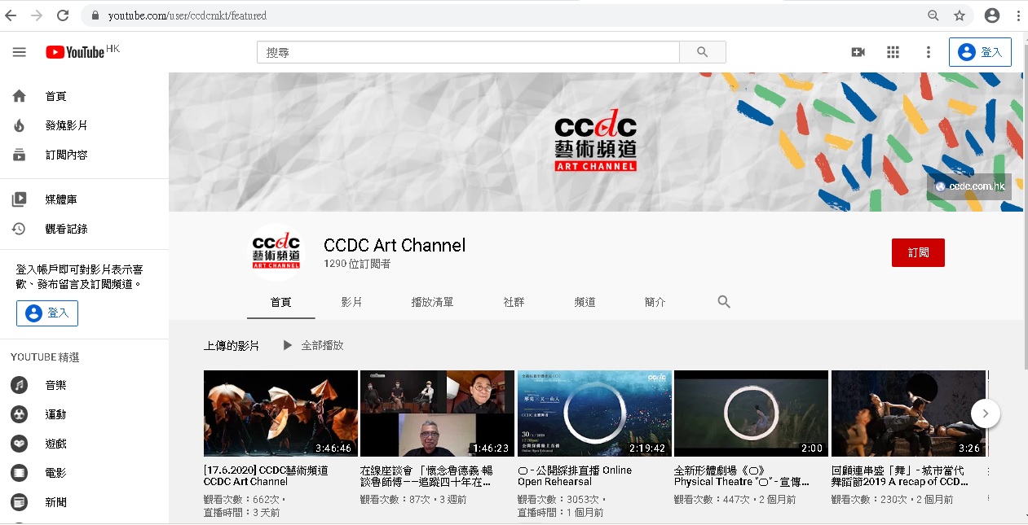Open the 2:19:42 Open Rehearsal thumbnail
1028x525 pixels.
click(594, 413)
